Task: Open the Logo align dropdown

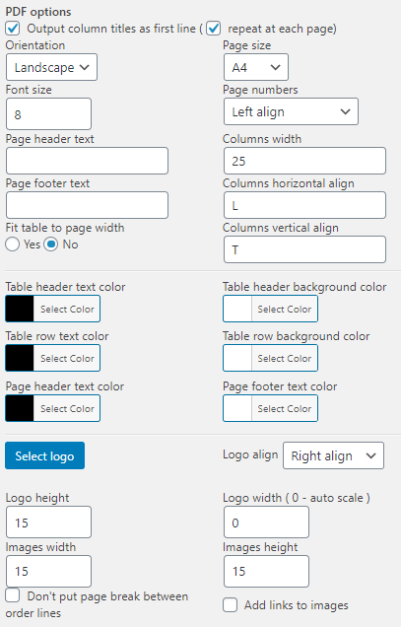Action: pyautogui.click(x=333, y=455)
